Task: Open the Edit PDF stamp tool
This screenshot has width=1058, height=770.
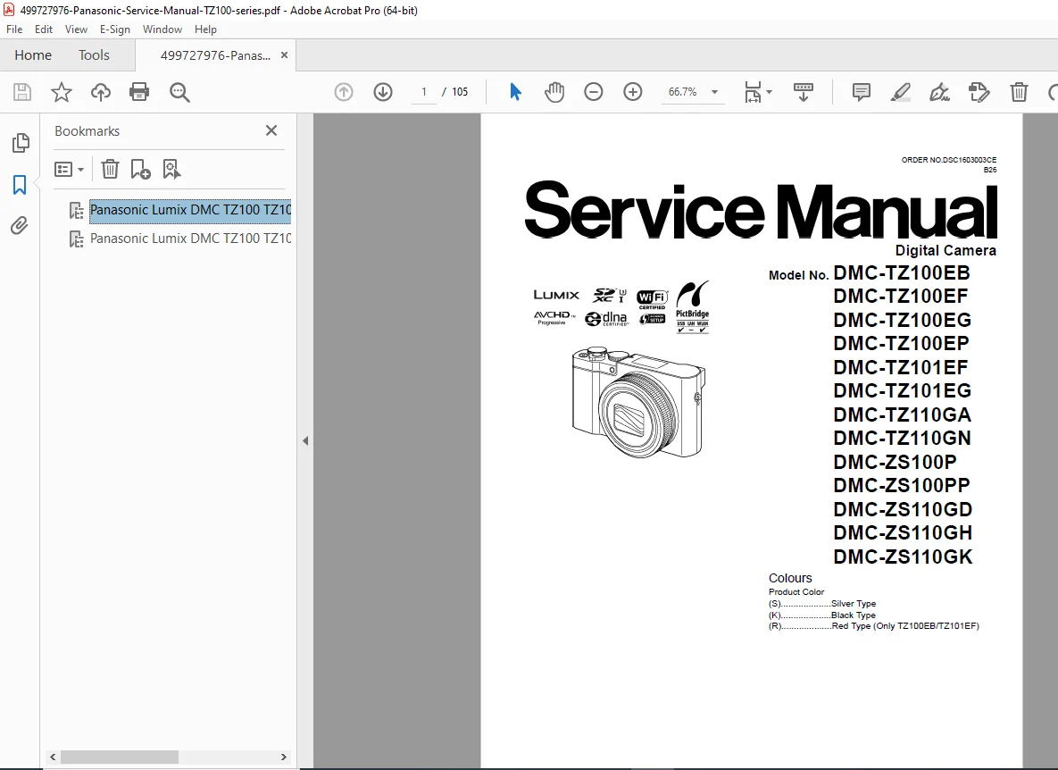Action: coord(979,92)
